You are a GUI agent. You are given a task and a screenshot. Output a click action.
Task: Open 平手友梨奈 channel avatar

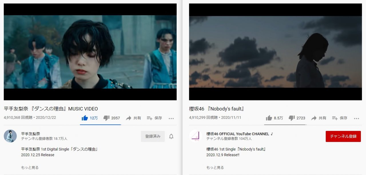click(x=10, y=136)
